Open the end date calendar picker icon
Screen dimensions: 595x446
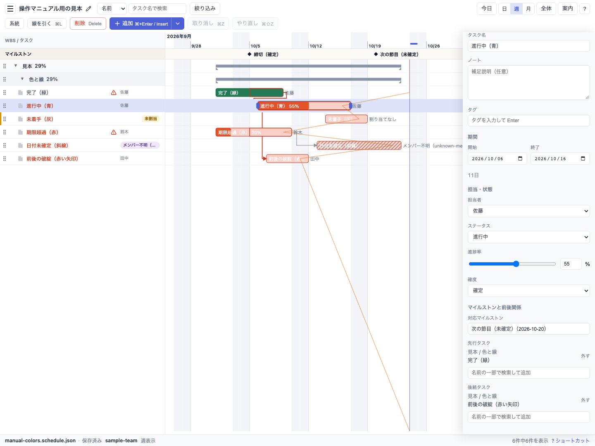pyautogui.click(x=583, y=159)
